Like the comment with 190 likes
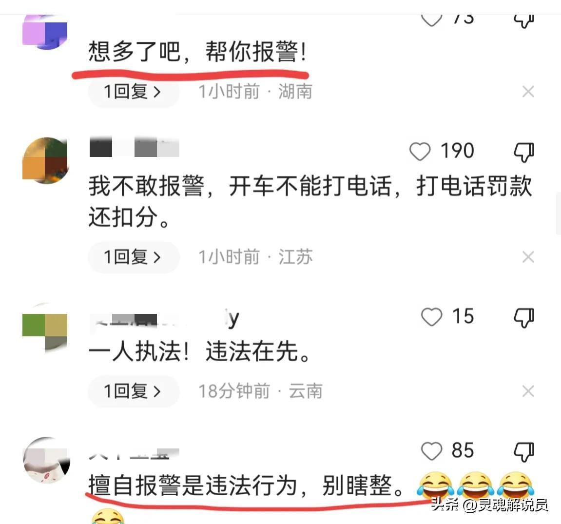This screenshot has height=524, width=561. pos(420,152)
